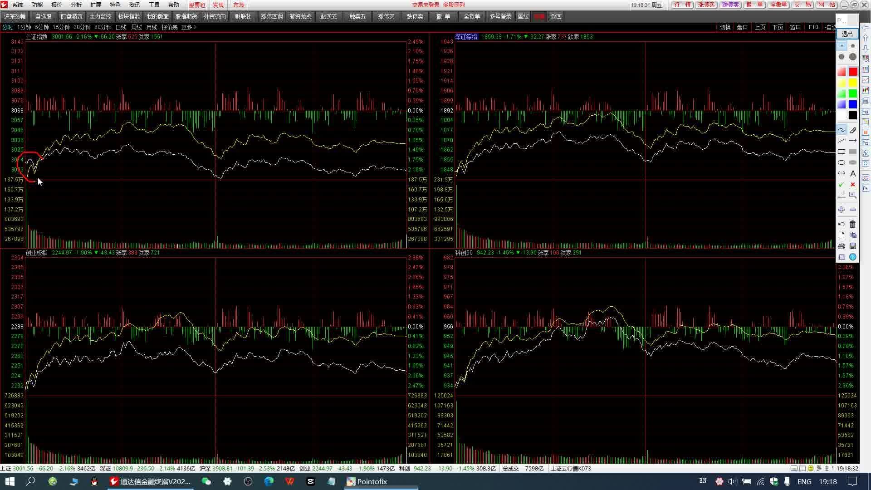Expand the 更多 period options
The height and width of the screenshot is (490, 871).
tap(188, 27)
